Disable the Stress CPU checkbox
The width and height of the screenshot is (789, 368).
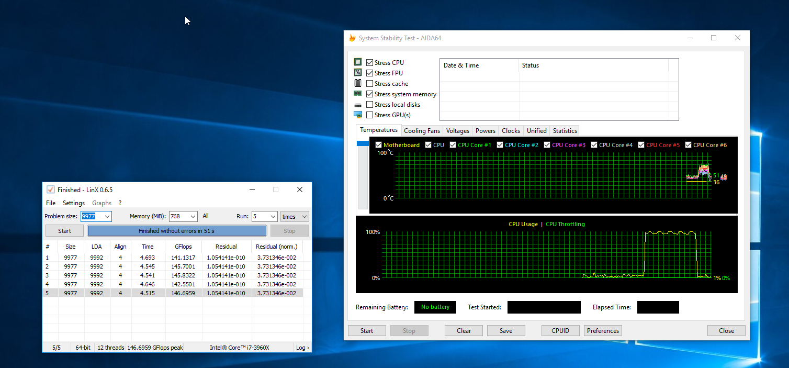[370, 63]
